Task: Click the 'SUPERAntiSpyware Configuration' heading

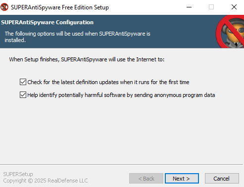Action: 48,22
